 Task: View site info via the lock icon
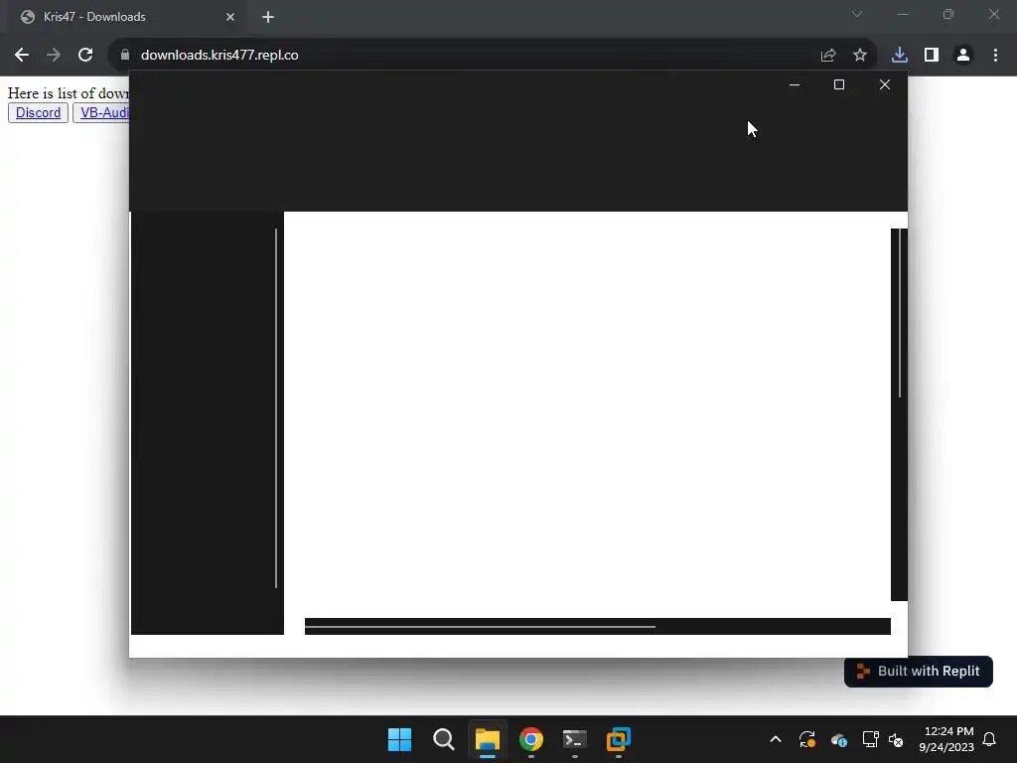tap(125, 56)
